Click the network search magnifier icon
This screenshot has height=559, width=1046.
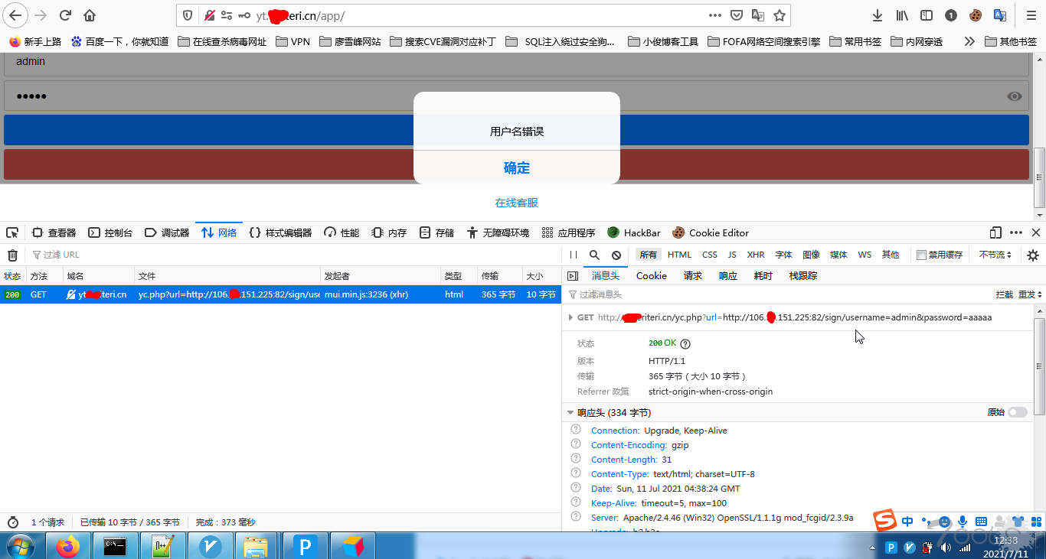coord(594,255)
